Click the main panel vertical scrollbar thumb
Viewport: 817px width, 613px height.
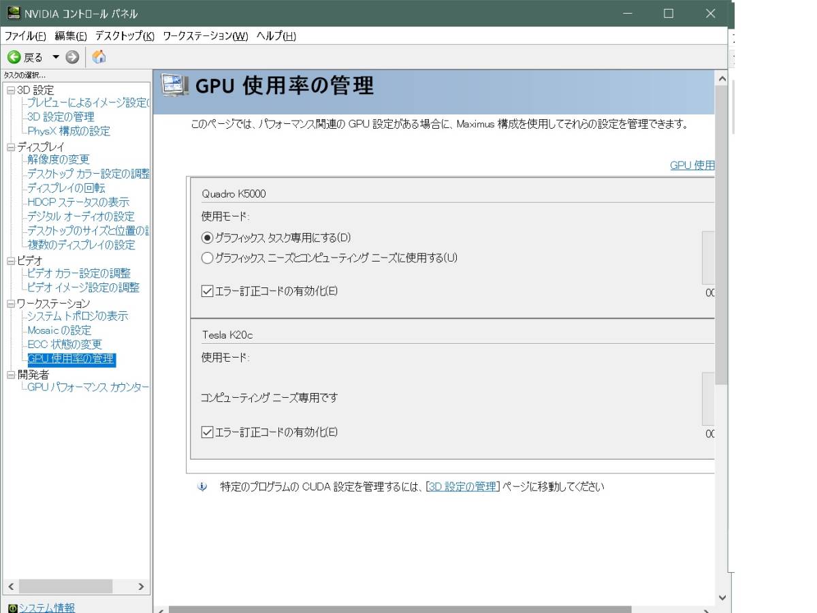[x=722, y=236]
